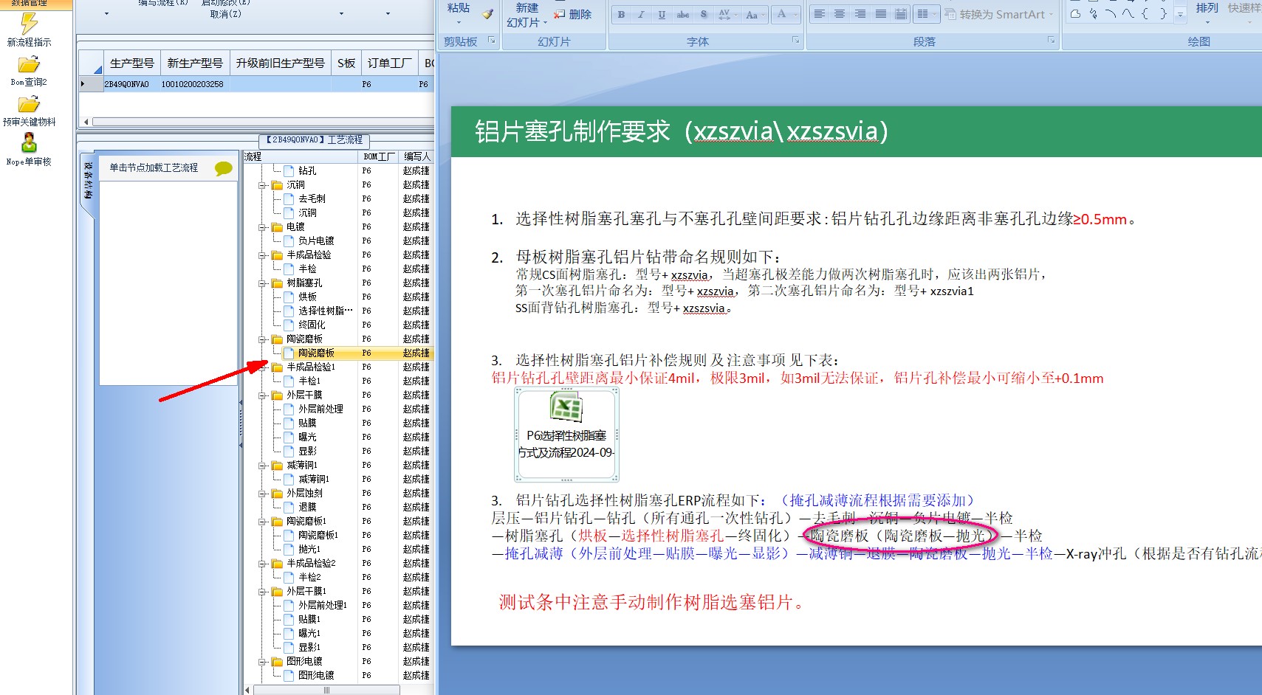1262x695 pixels.
Task: Select the 终固化 process step
Action: (x=312, y=325)
